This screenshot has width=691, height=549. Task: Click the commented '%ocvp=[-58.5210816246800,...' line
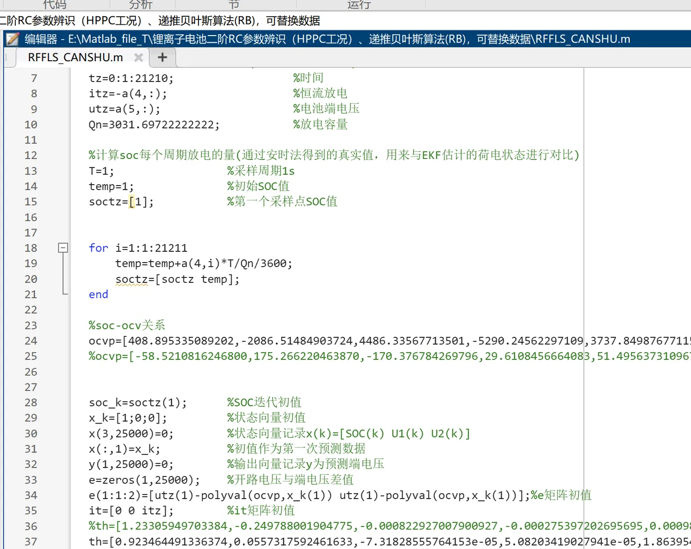coord(390,356)
